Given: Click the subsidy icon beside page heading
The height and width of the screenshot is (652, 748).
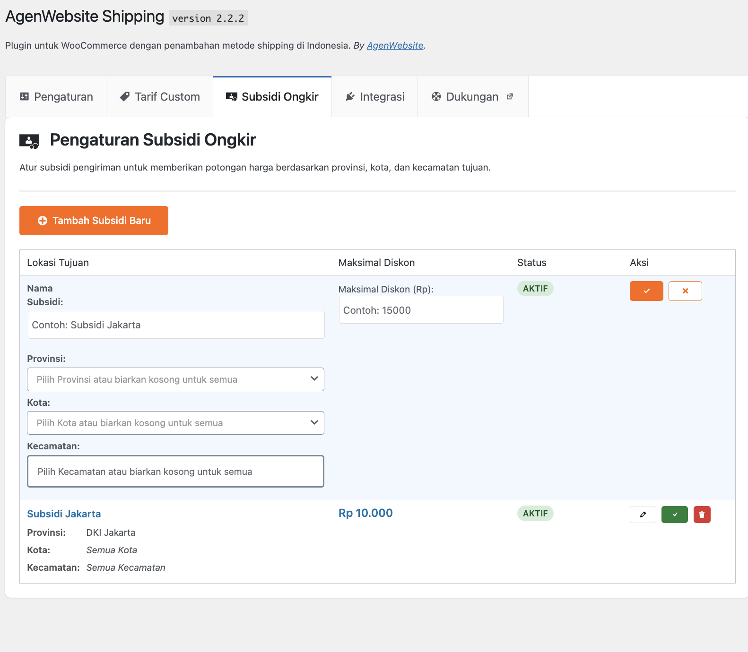Looking at the screenshot, I should tap(29, 141).
